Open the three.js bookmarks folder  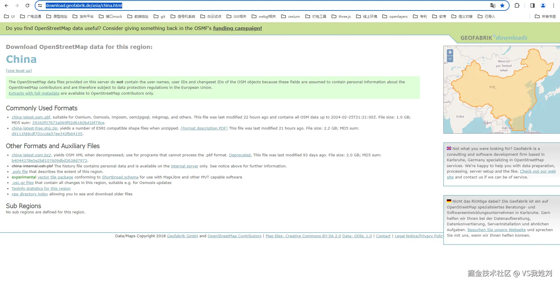[x=341, y=17]
